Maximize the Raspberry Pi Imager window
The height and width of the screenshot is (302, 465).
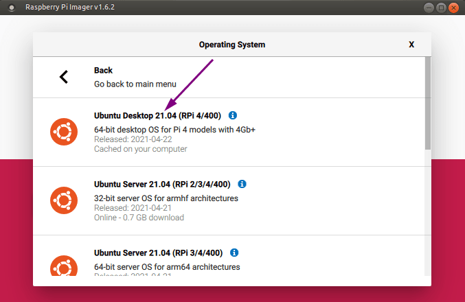point(441,8)
